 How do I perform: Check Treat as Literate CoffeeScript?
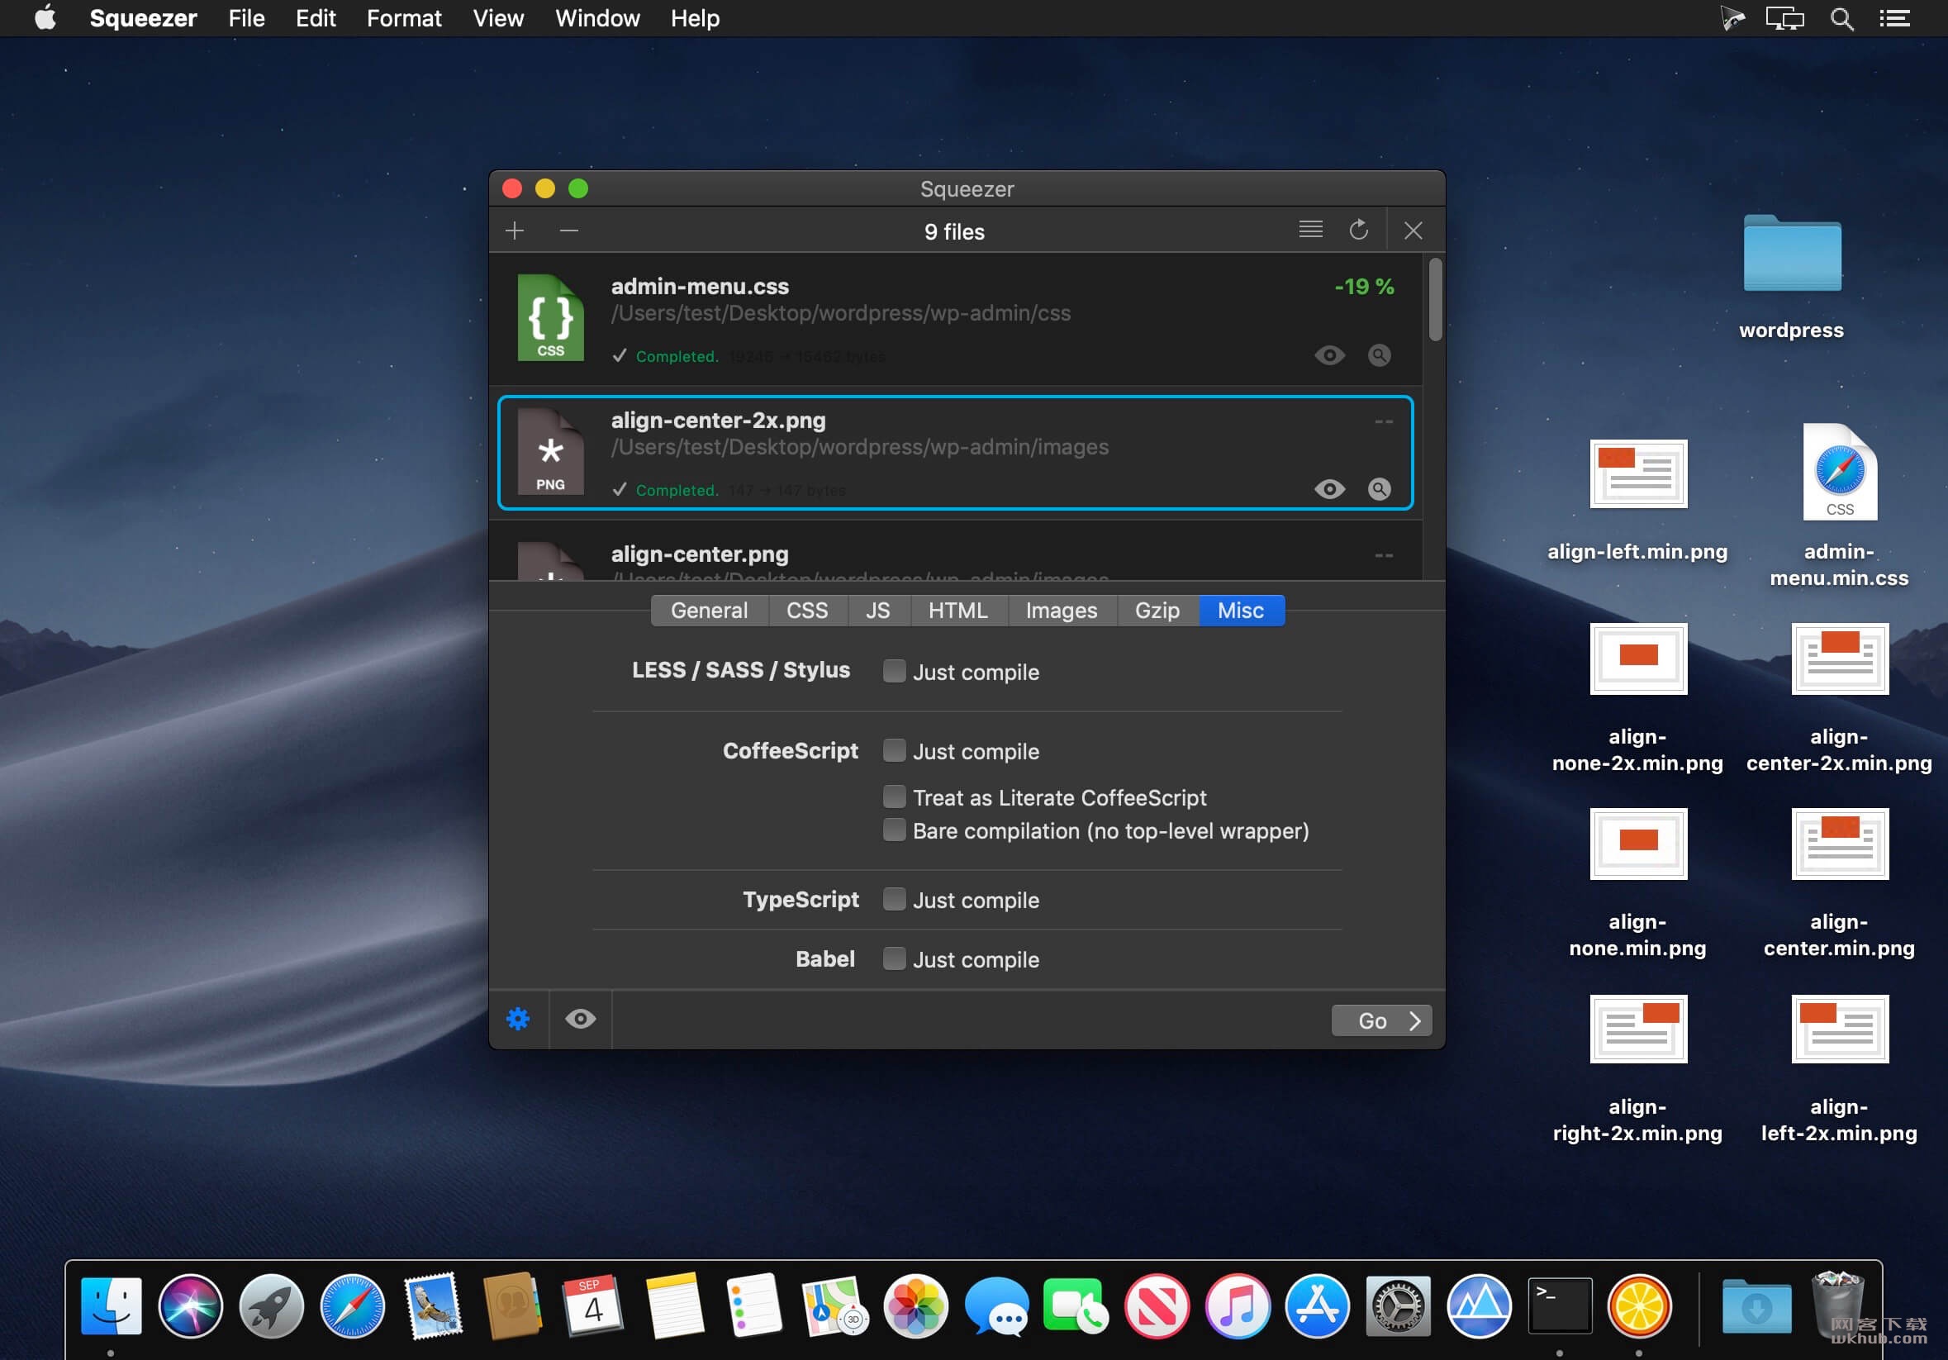pos(894,797)
